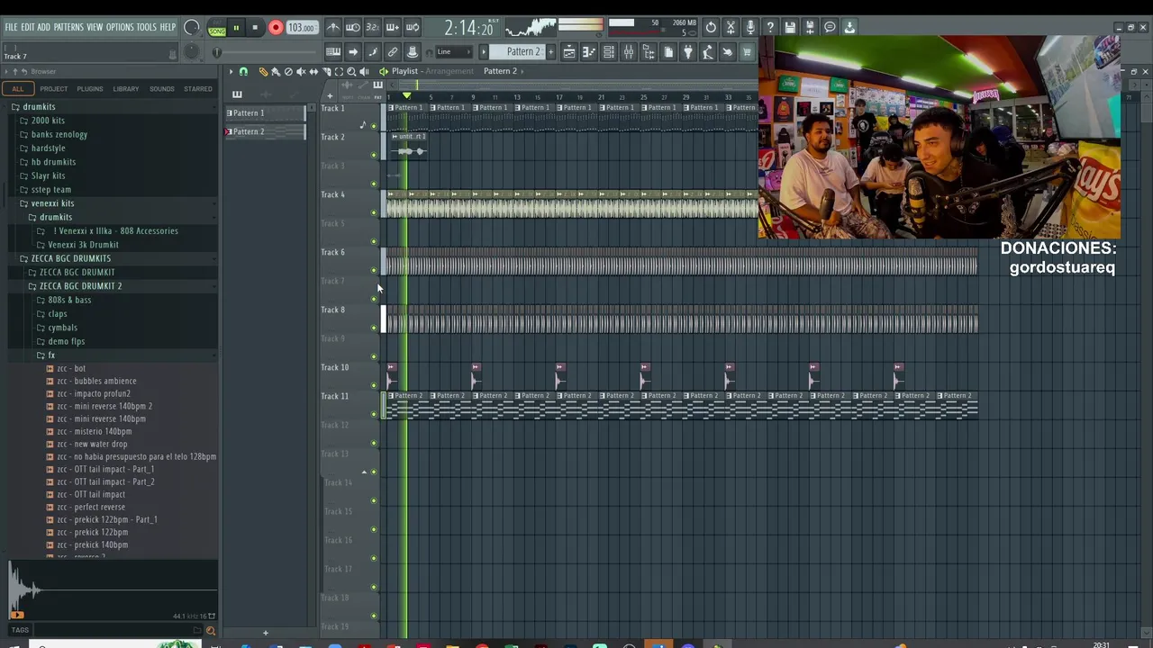The width and height of the screenshot is (1153, 648).
Task: Open the TOOLS menu
Action: click(x=147, y=27)
